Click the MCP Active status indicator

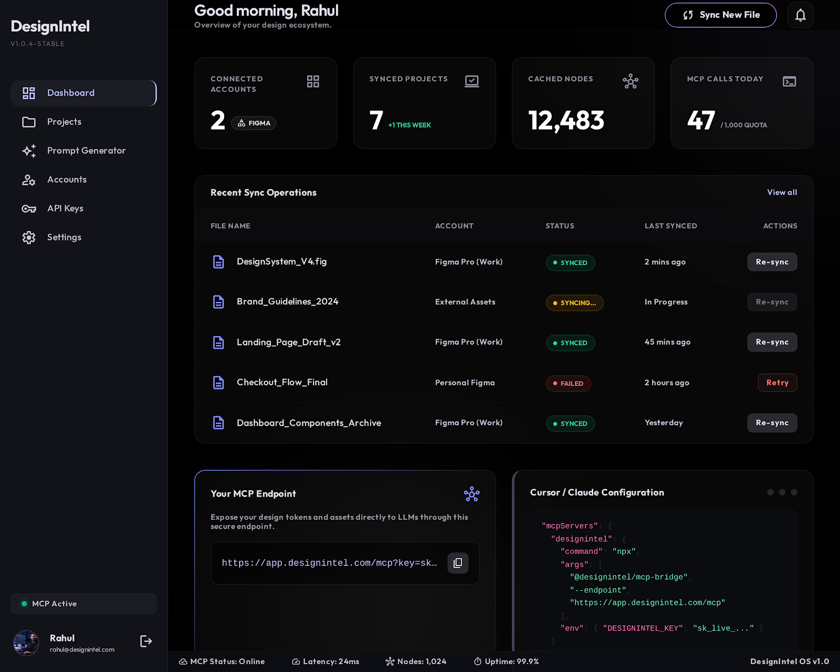pyautogui.click(x=83, y=604)
